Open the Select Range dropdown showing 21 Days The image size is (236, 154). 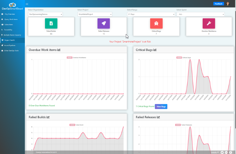pyautogui.click(x=151, y=14)
